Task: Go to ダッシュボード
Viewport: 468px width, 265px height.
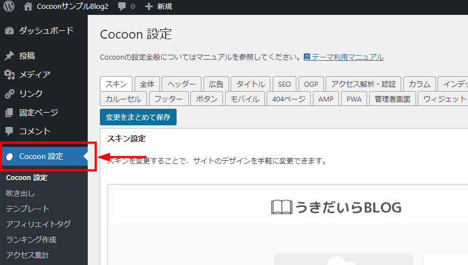Action: coord(46,31)
